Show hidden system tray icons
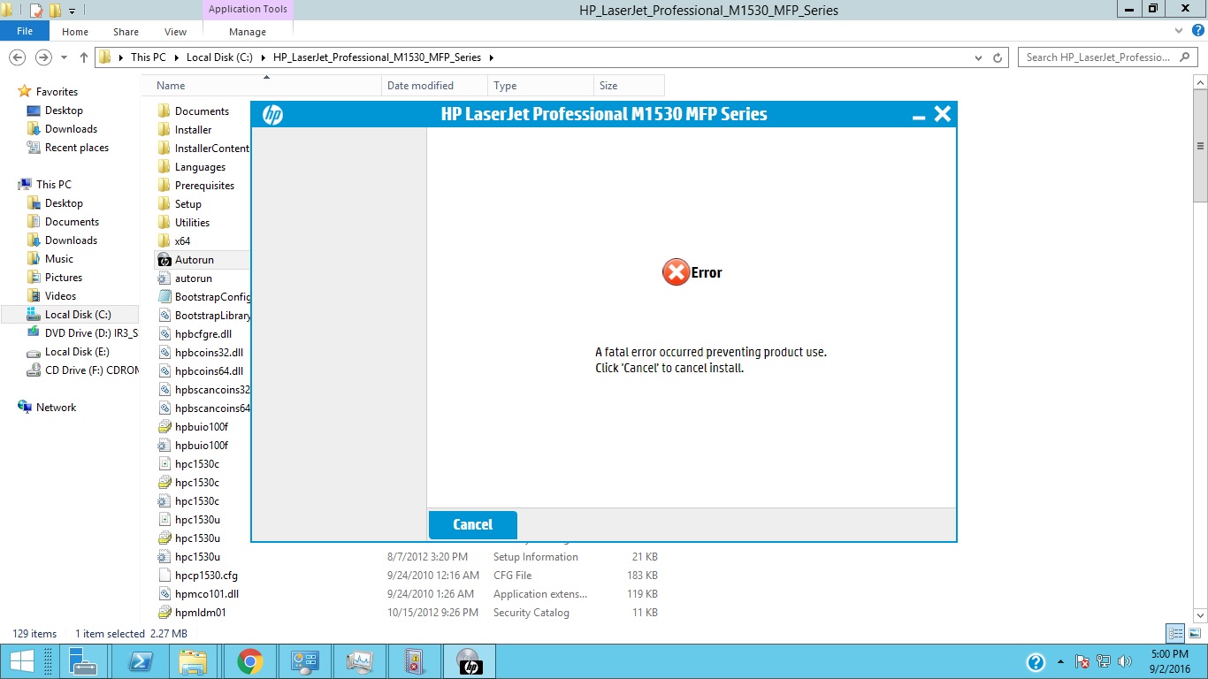1208x679 pixels. (1061, 661)
